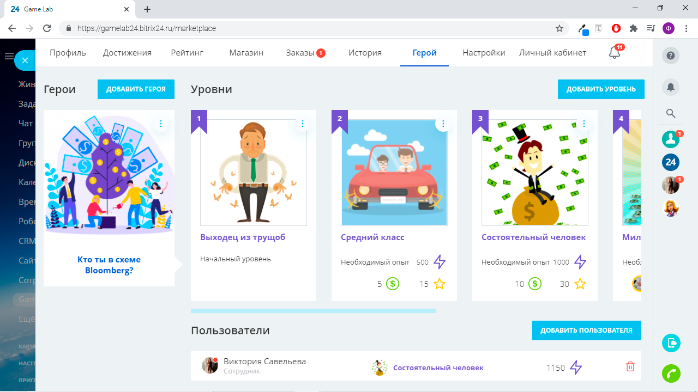Click the search magnifier in right sidebar
The height and width of the screenshot is (392, 698).
(x=671, y=113)
